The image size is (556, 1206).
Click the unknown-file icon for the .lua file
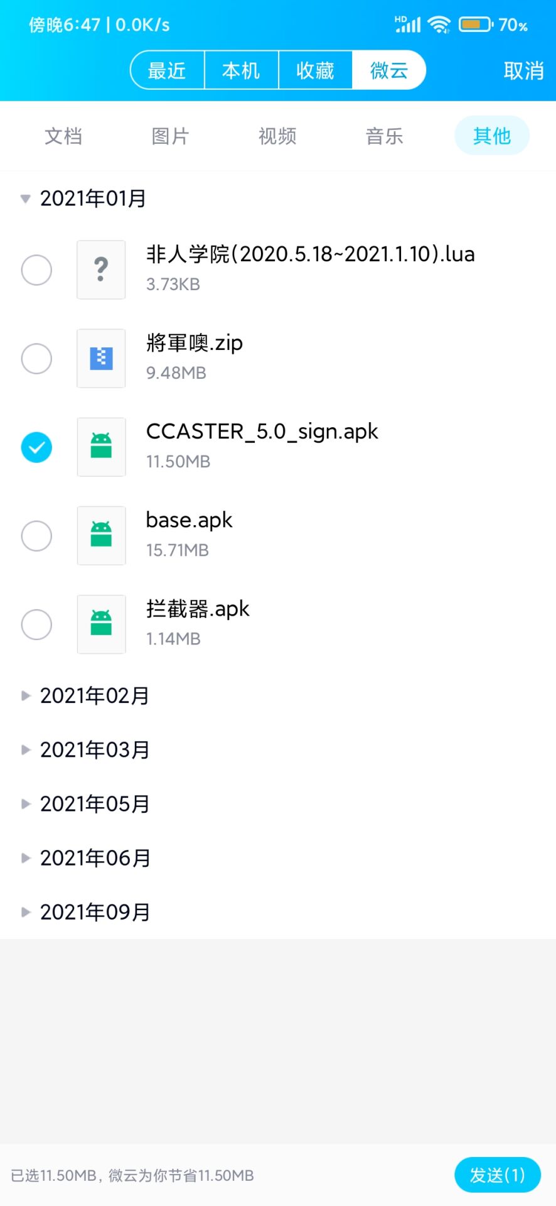point(101,270)
